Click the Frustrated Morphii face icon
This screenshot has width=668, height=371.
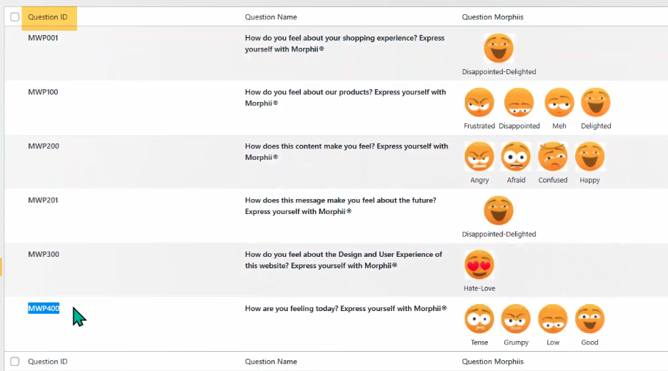pos(479,103)
